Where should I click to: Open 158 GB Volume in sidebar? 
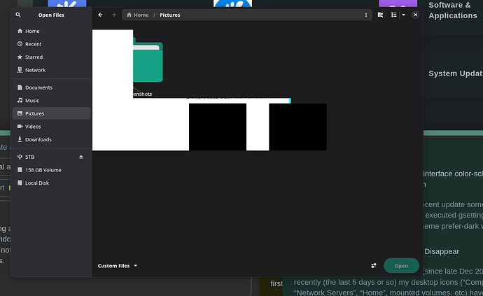(x=51, y=170)
